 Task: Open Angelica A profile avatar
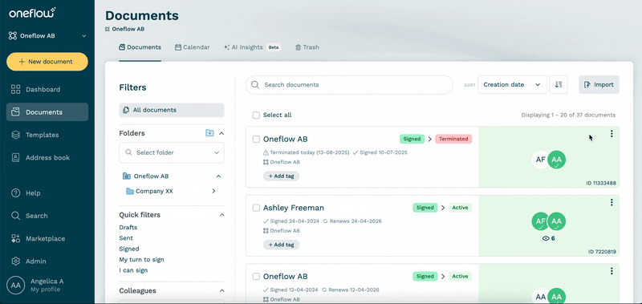[15, 286]
